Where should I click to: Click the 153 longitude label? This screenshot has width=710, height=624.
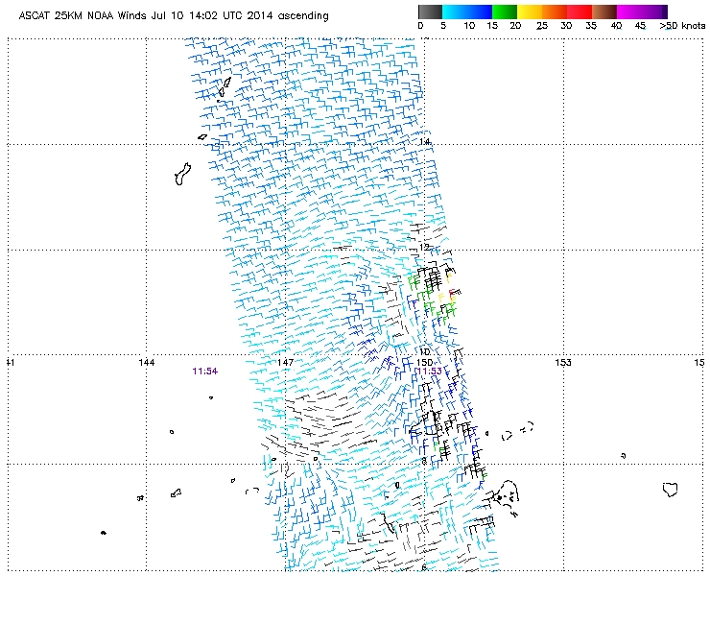(563, 362)
